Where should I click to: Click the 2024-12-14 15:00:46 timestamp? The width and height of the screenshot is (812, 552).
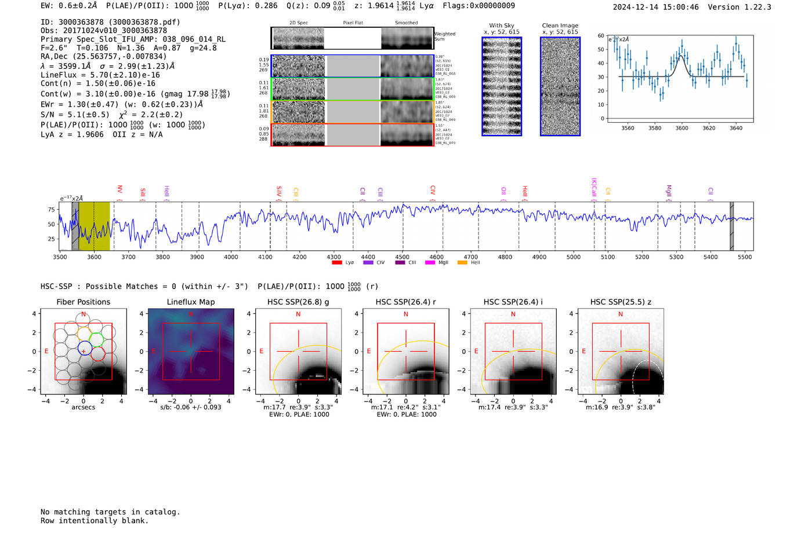tap(656, 8)
